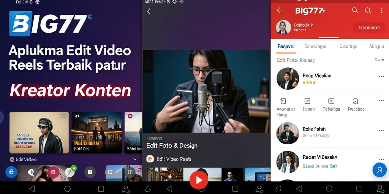The height and width of the screenshot is (194, 389).
Task: Switch to the Dorockajns tab
Action: (315, 46)
